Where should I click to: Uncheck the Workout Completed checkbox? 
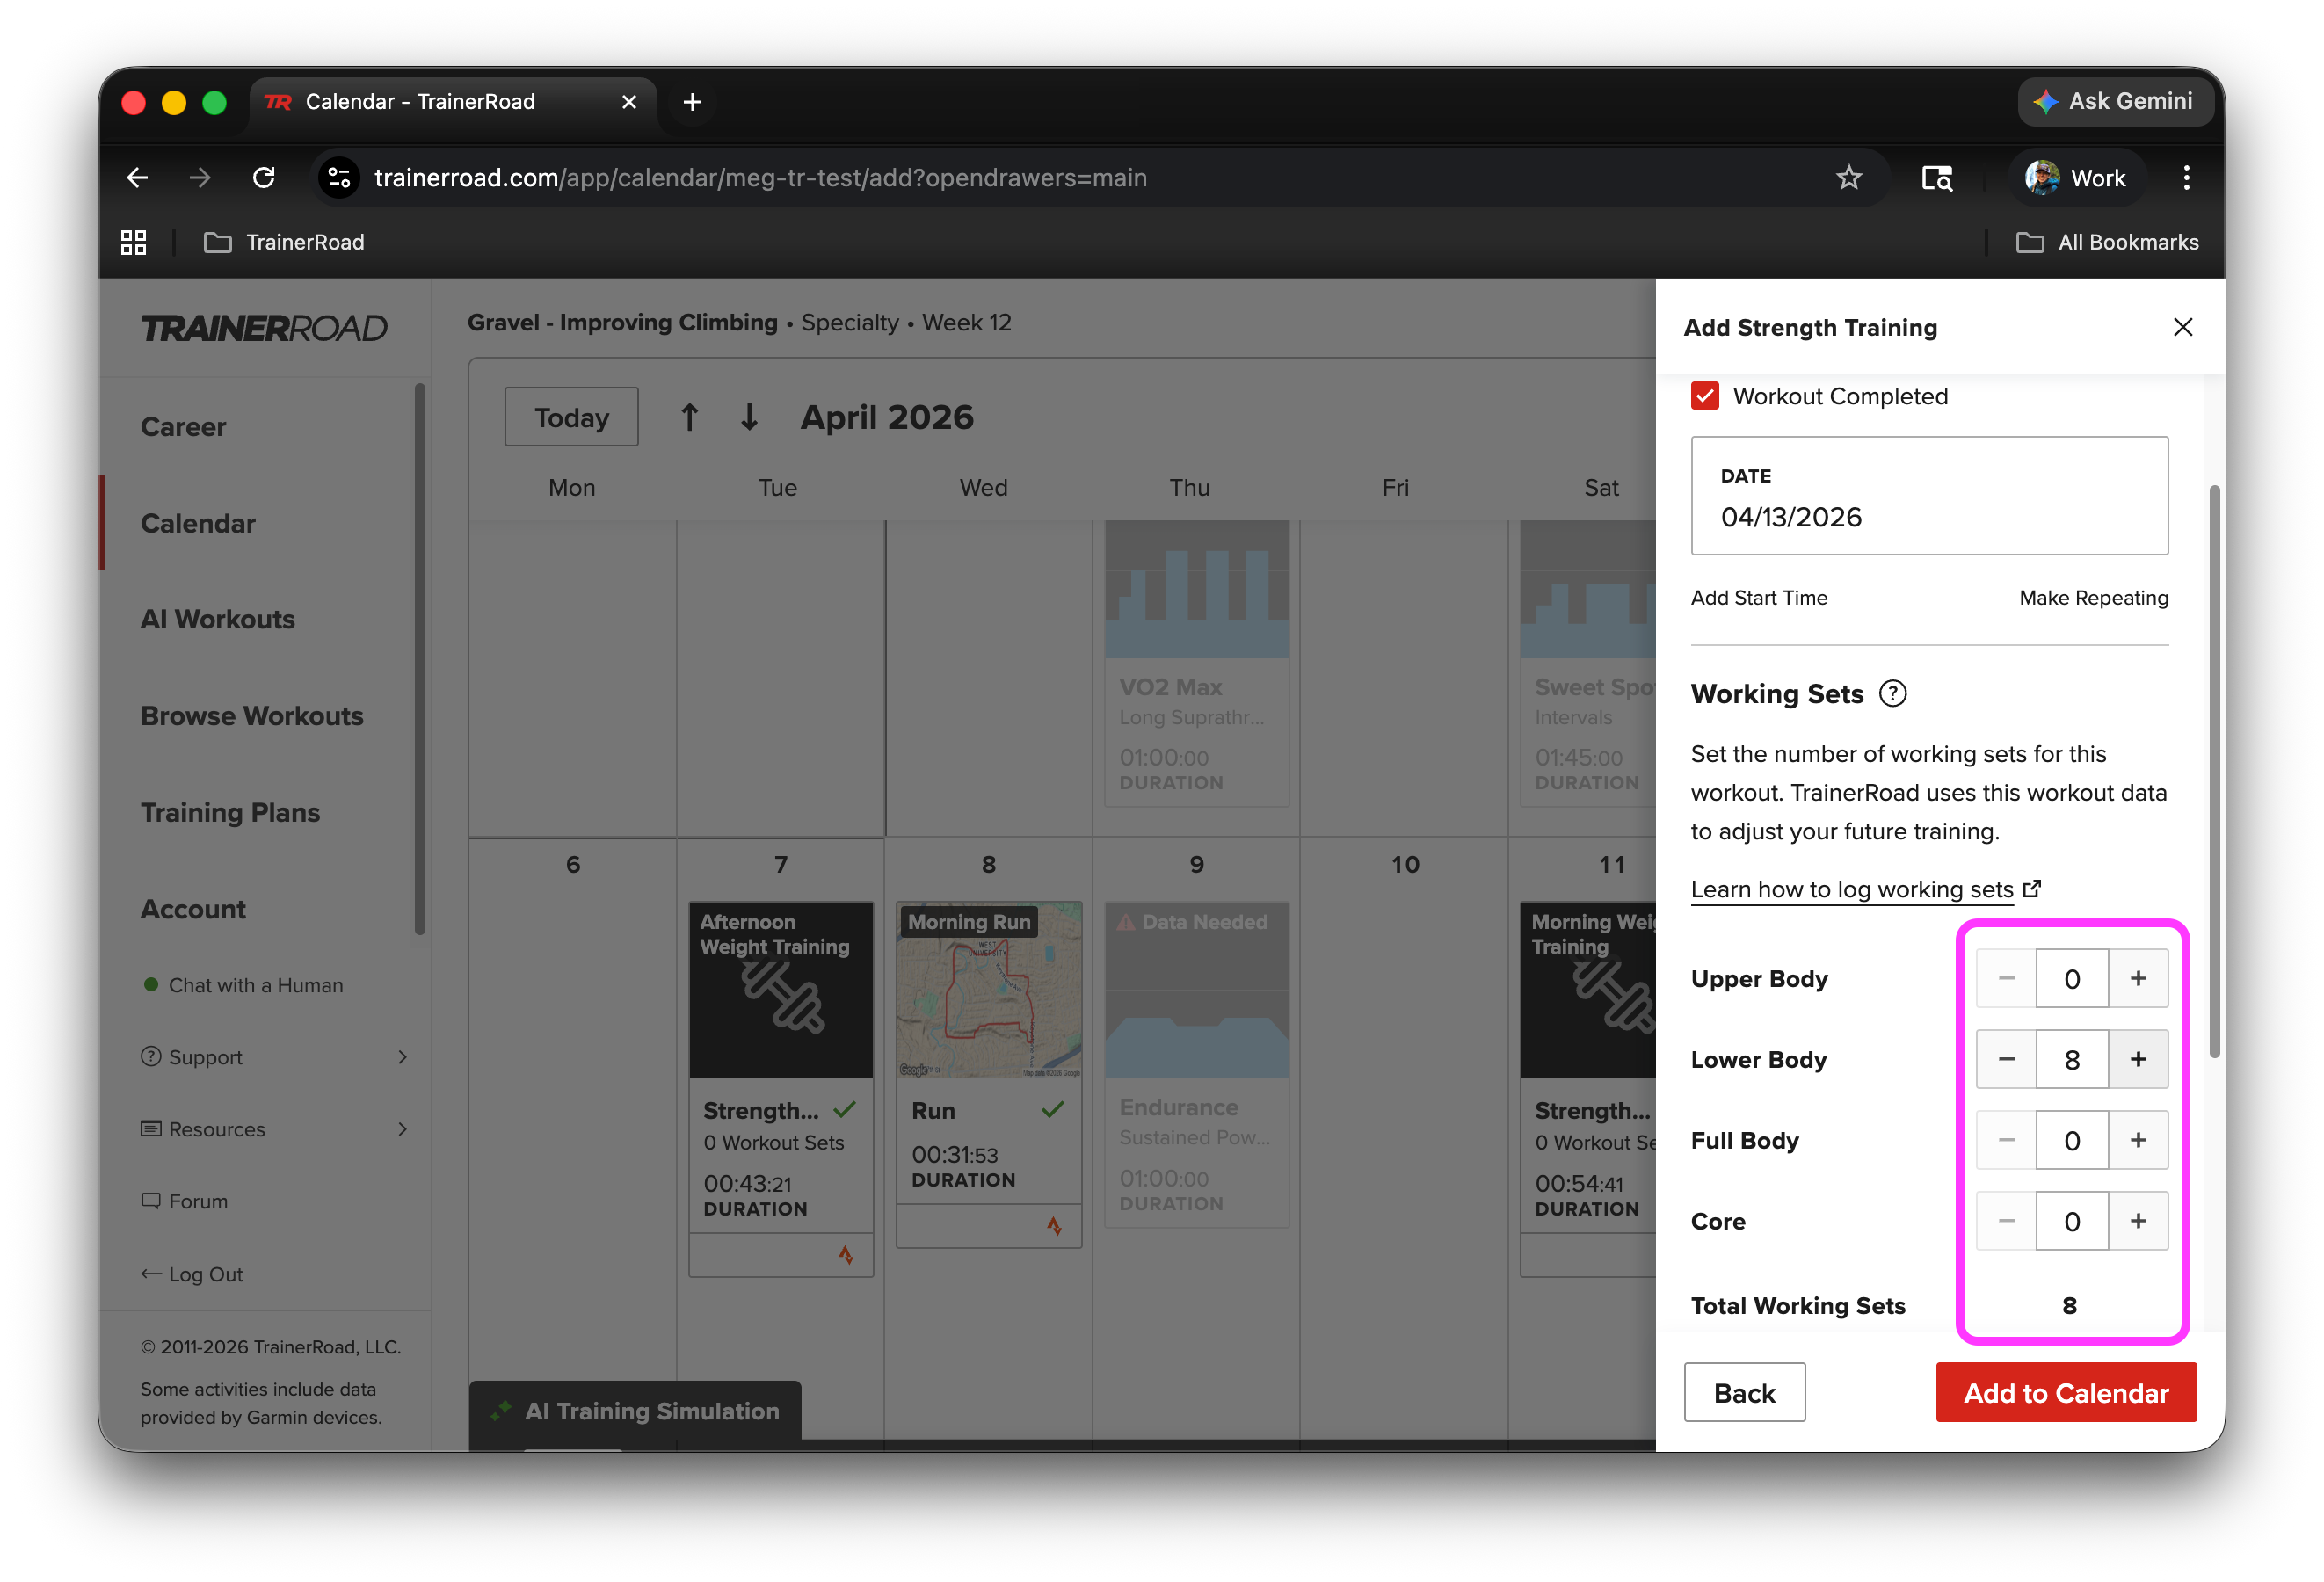[1705, 396]
